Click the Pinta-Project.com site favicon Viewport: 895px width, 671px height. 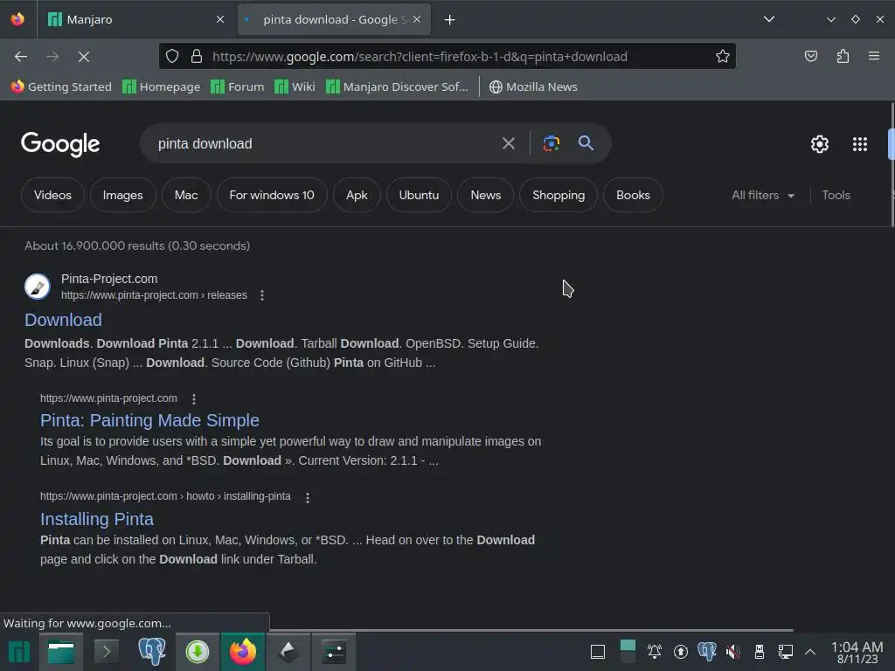(x=37, y=287)
